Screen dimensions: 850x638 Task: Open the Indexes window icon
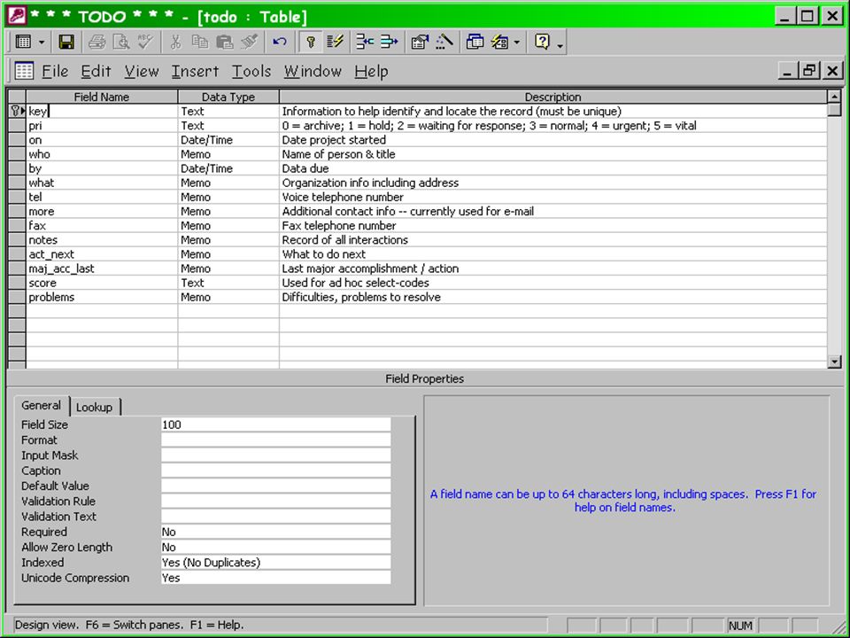coord(335,42)
